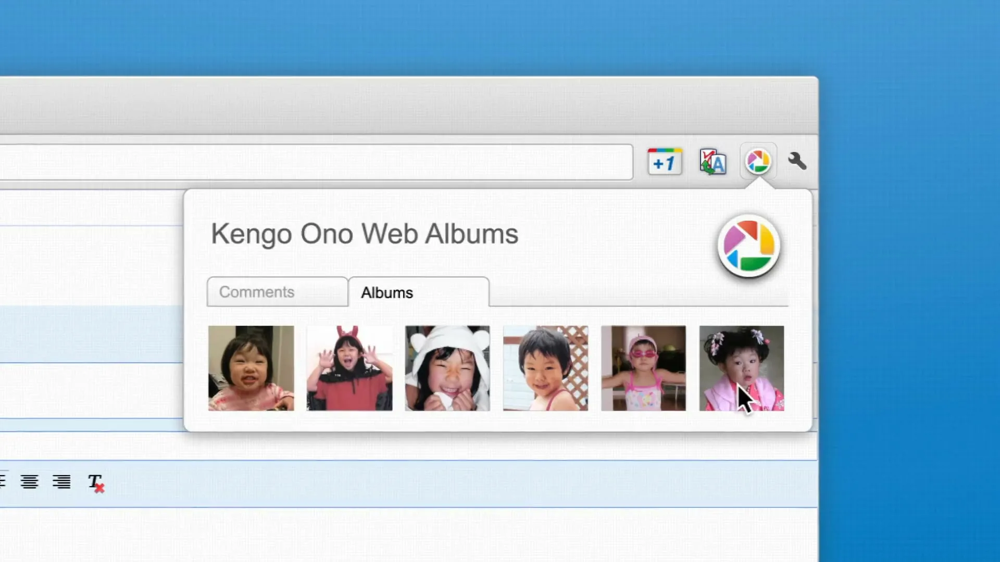
Task: Open the Google Translate extension icon
Action: [712, 162]
